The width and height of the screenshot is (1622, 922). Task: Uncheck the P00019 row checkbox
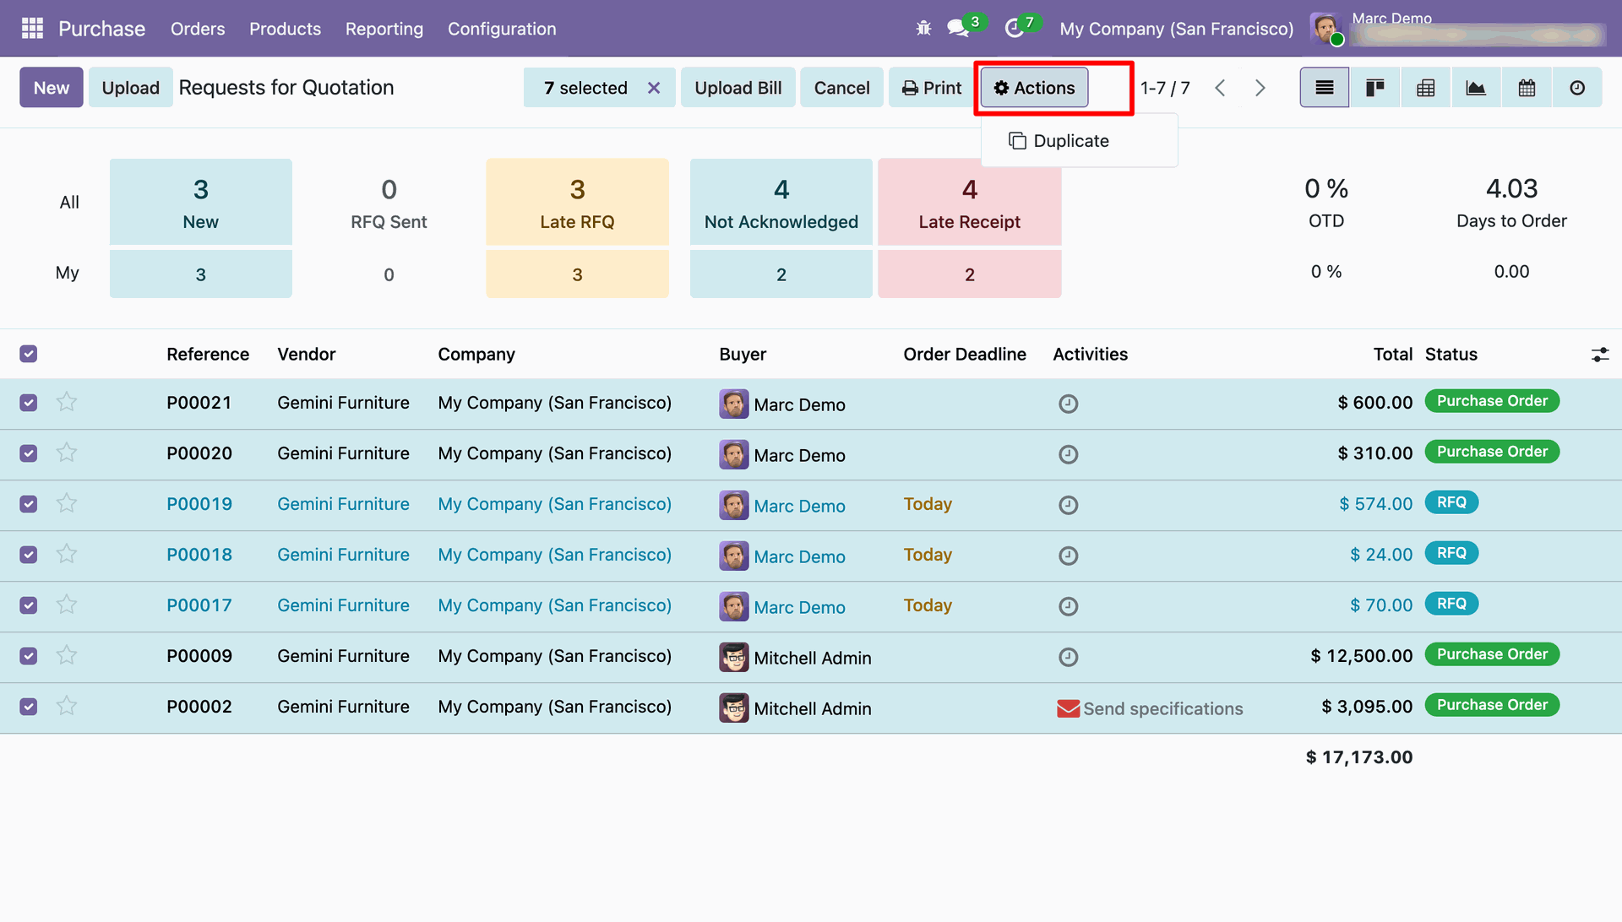pyautogui.click(x=29, y=504)
